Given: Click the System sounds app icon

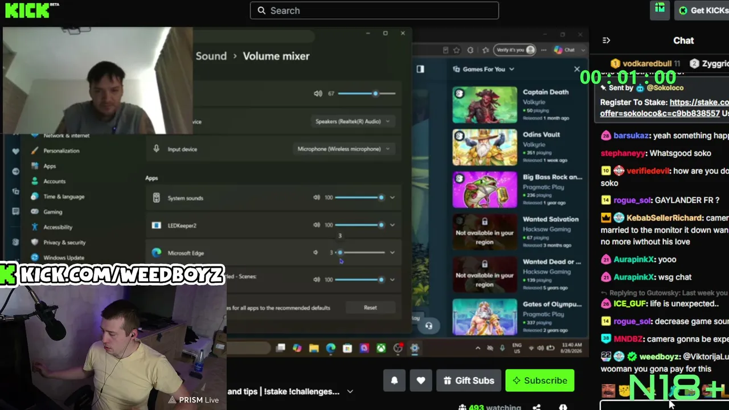Looking at the screenshot, I should [x=156, y=198].
